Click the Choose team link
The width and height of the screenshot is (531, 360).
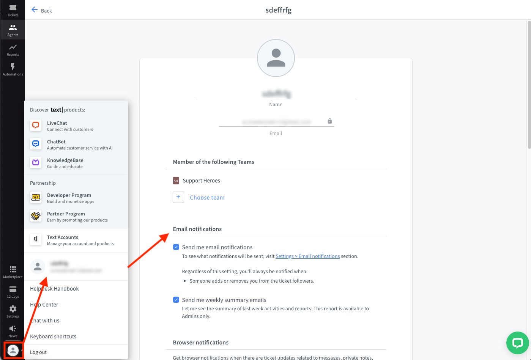207,197
